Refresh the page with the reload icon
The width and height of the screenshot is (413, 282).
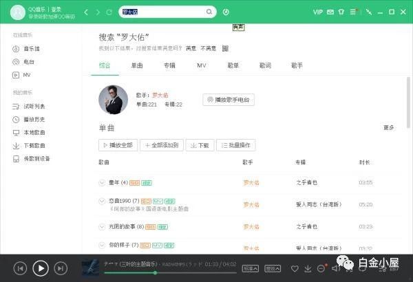(109, 12)
